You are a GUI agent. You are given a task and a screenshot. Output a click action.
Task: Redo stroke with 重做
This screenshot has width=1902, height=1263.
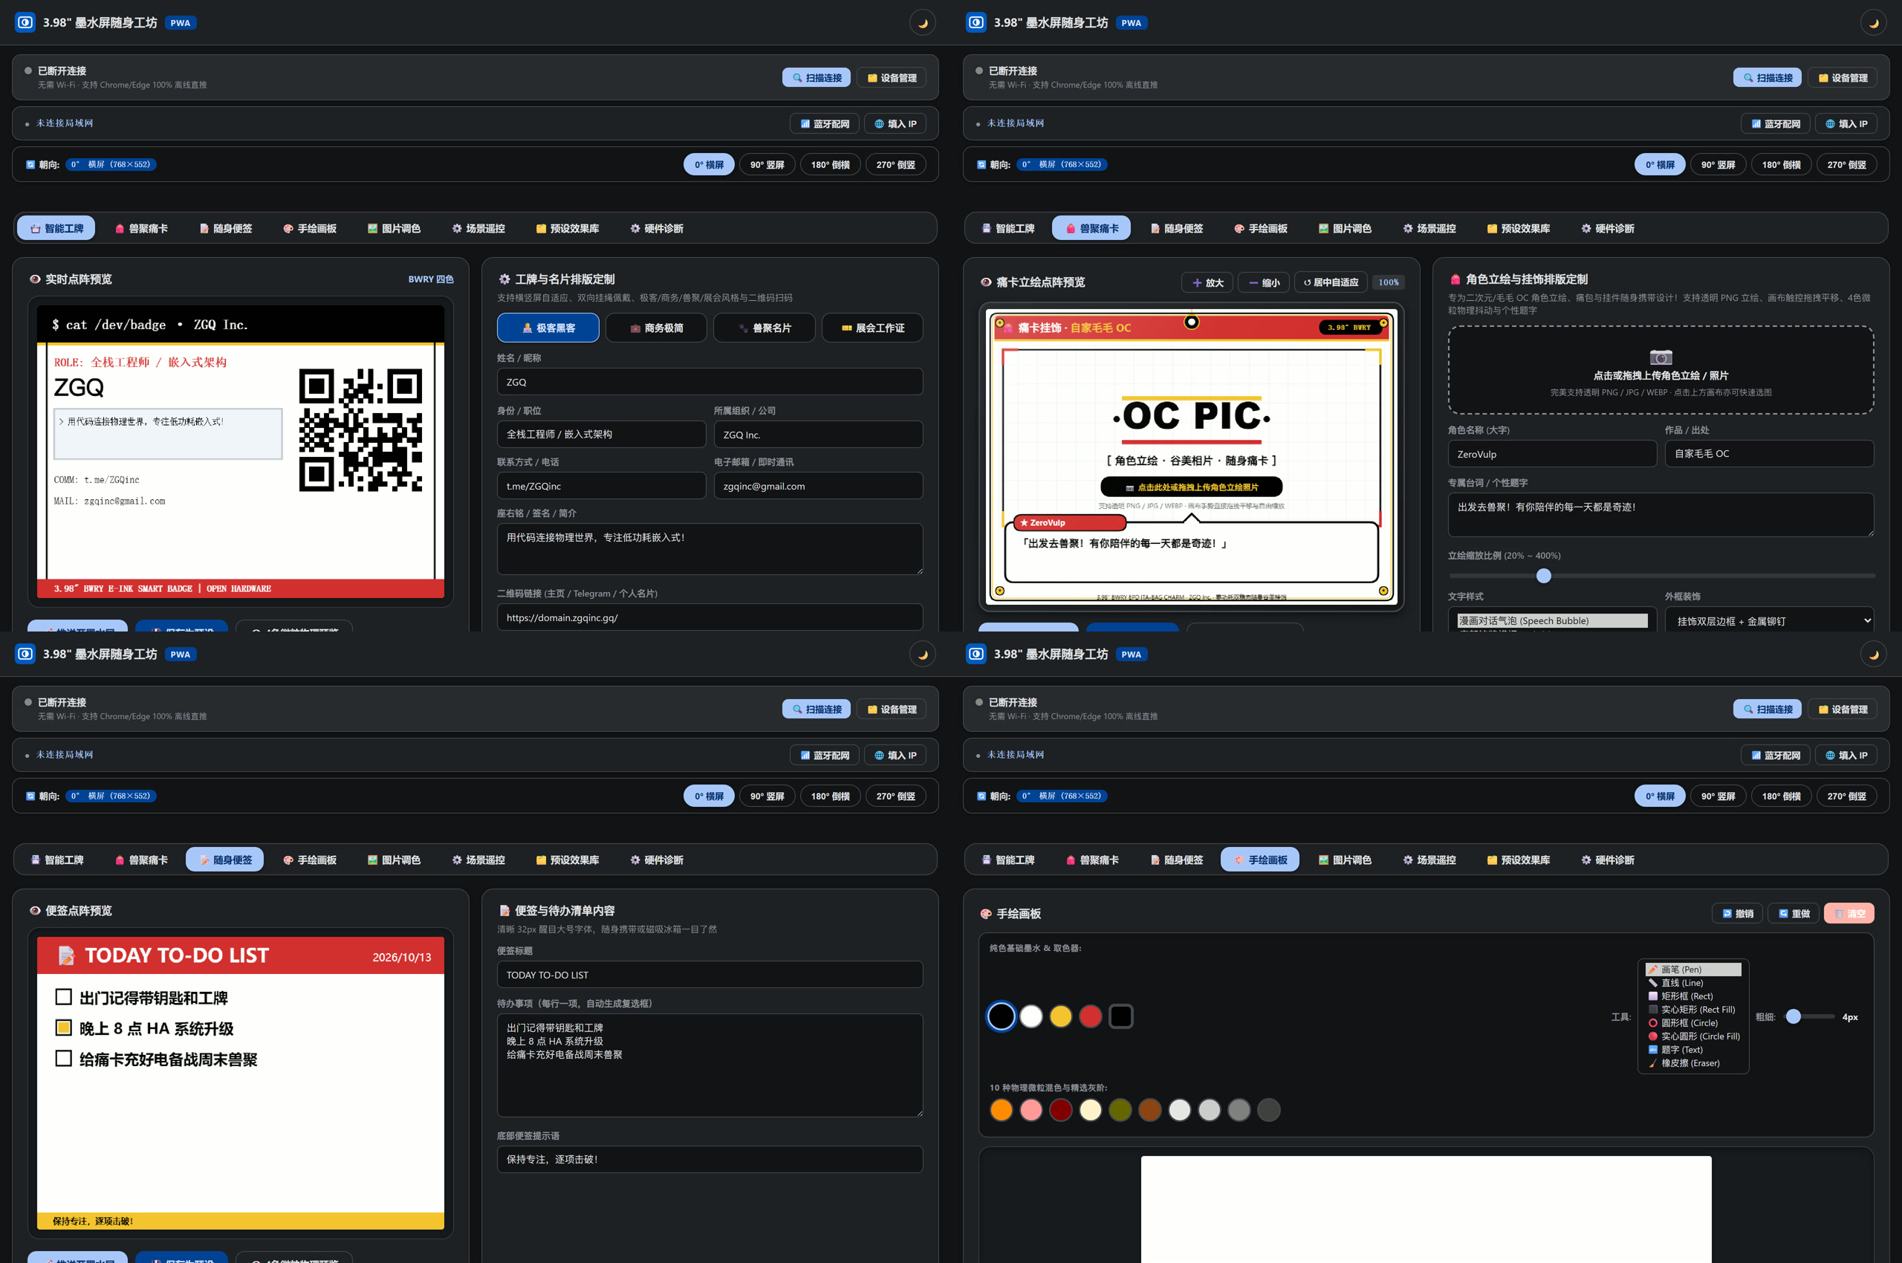pyautogui.click(x=1794, y=913)
